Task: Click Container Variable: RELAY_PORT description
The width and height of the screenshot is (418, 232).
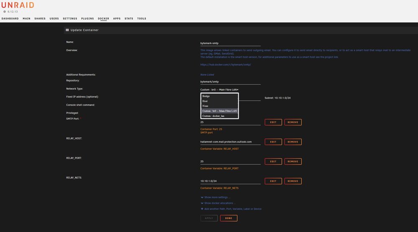Action: (219, 169)
